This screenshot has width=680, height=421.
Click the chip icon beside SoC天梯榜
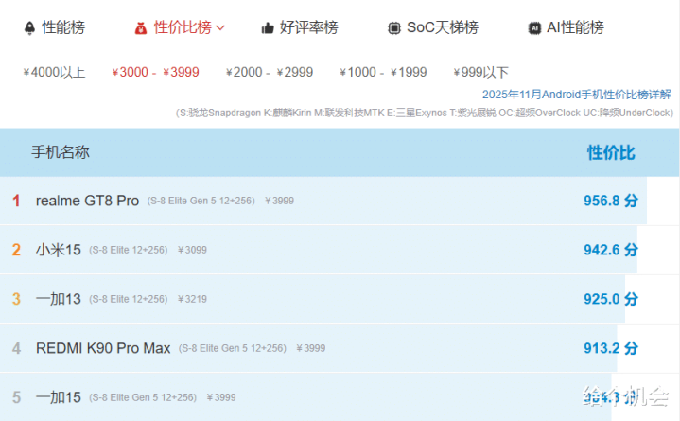click(x=393, y=28)
